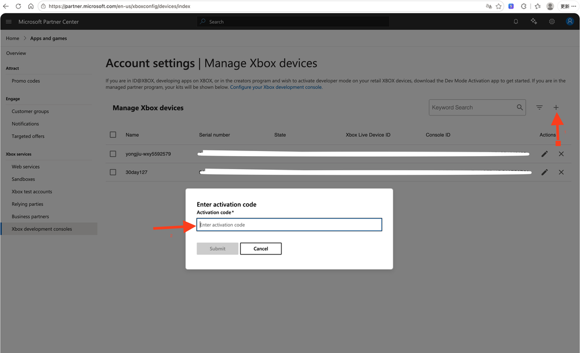Click Microsoft Partner Center title
Viewport: 580px width, 353px height.
pos(49,22)
